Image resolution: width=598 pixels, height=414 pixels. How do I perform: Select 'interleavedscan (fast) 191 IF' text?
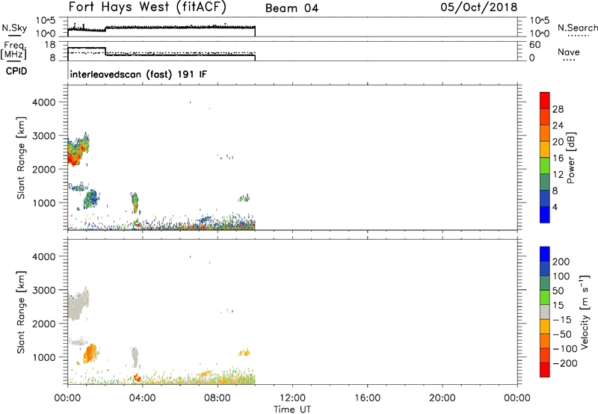pyautogui.click(x=138, y=74)
